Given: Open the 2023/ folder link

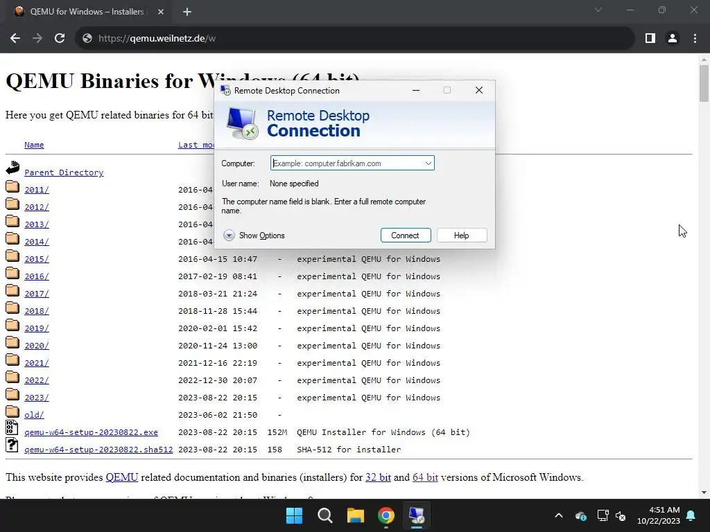Looking at the screenshot, I should click(x=37, y=398).
